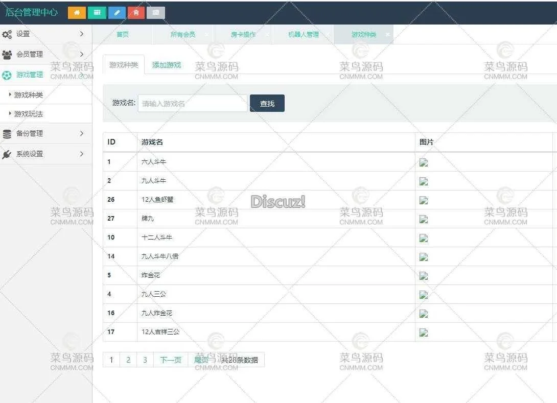Image resolution: width=557 pixels, height=403 pixels.
Task: Click the 查找 search button
Action: click(267, 104)
